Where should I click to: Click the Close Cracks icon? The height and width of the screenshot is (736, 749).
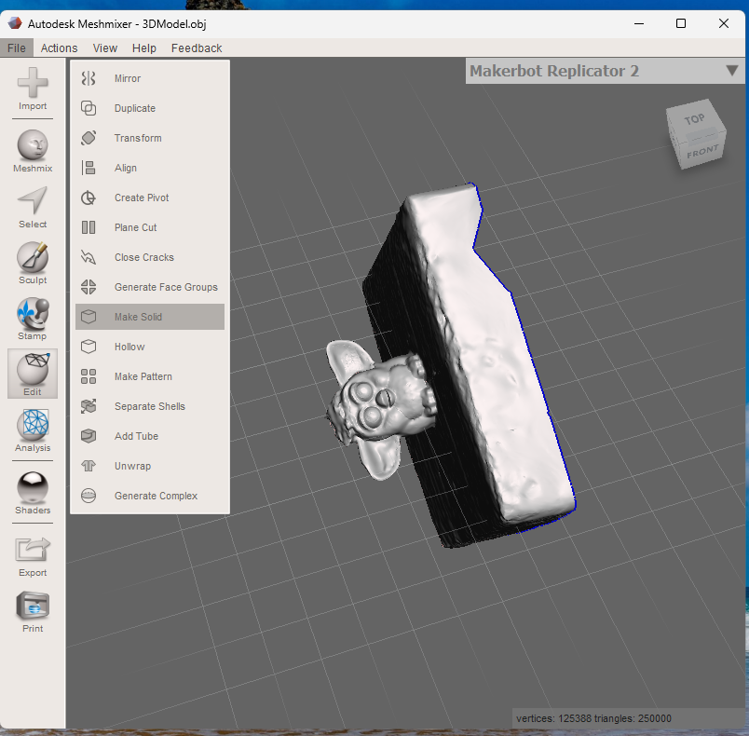point(89,257)
